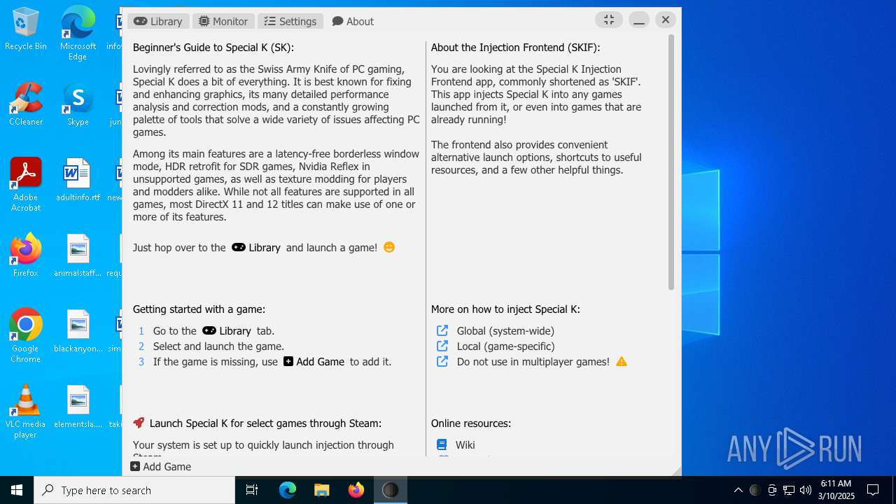Click the compact mode toggle icon in title bar

[x=609, y=20]
